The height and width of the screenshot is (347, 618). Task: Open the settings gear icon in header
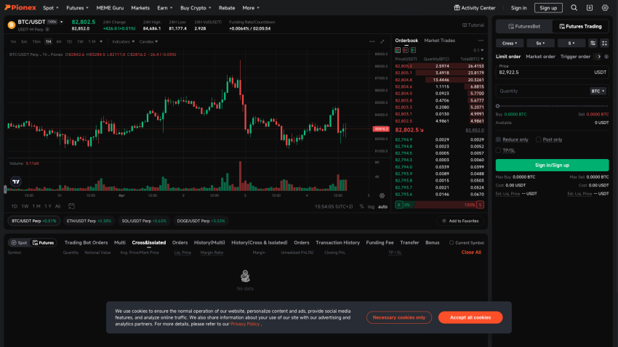pos(605,8)
